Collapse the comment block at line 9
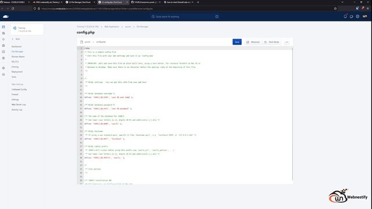Image resolution: width=372 pixels, height=209 pixels. pos(83,78)
